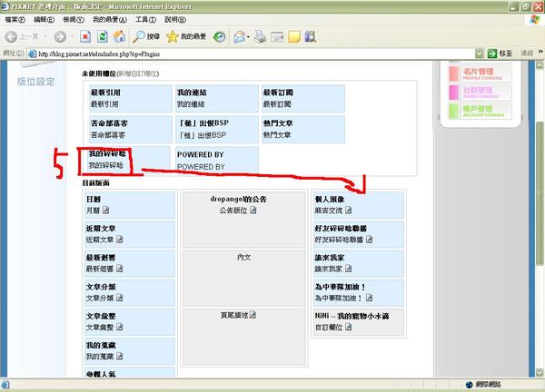
Task: Refresh the page with green arrows icon
Action: (x=102, y=36)
